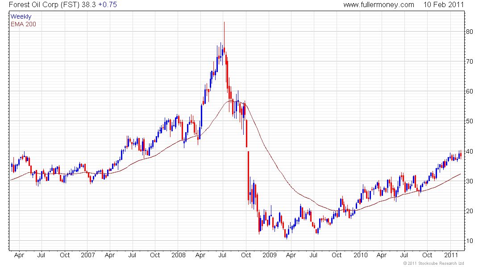Click the 60 price axis label
This screenshot has width=491, height=267.
tap(470, 92)
